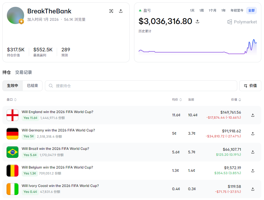Click the Belgium flag icon
The height and width of the screenshot is (200, 264).
tap(12, 171)
